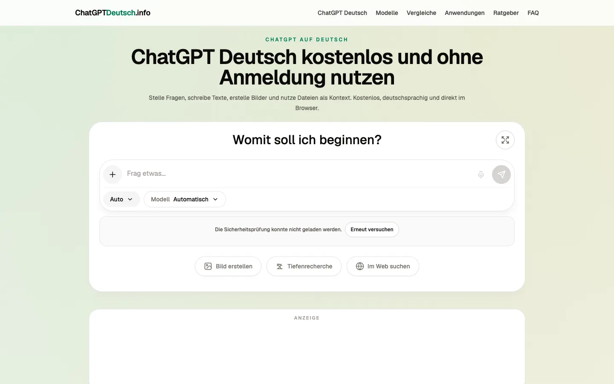This screenshot has height=384, width=614.
Task: Expand the Modell Automatisch selector
Action: click(185, 199)
